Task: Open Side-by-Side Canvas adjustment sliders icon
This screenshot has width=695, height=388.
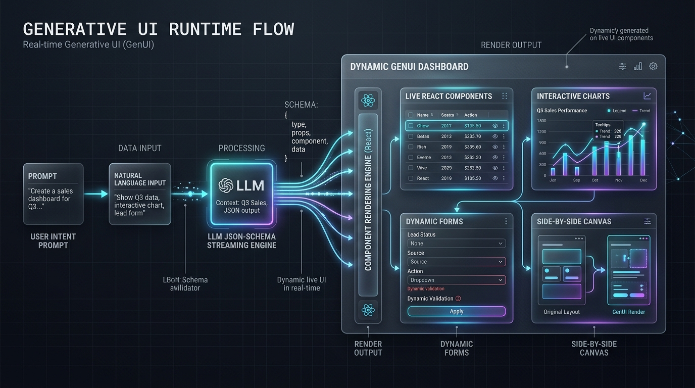Action: click(647, 221)
